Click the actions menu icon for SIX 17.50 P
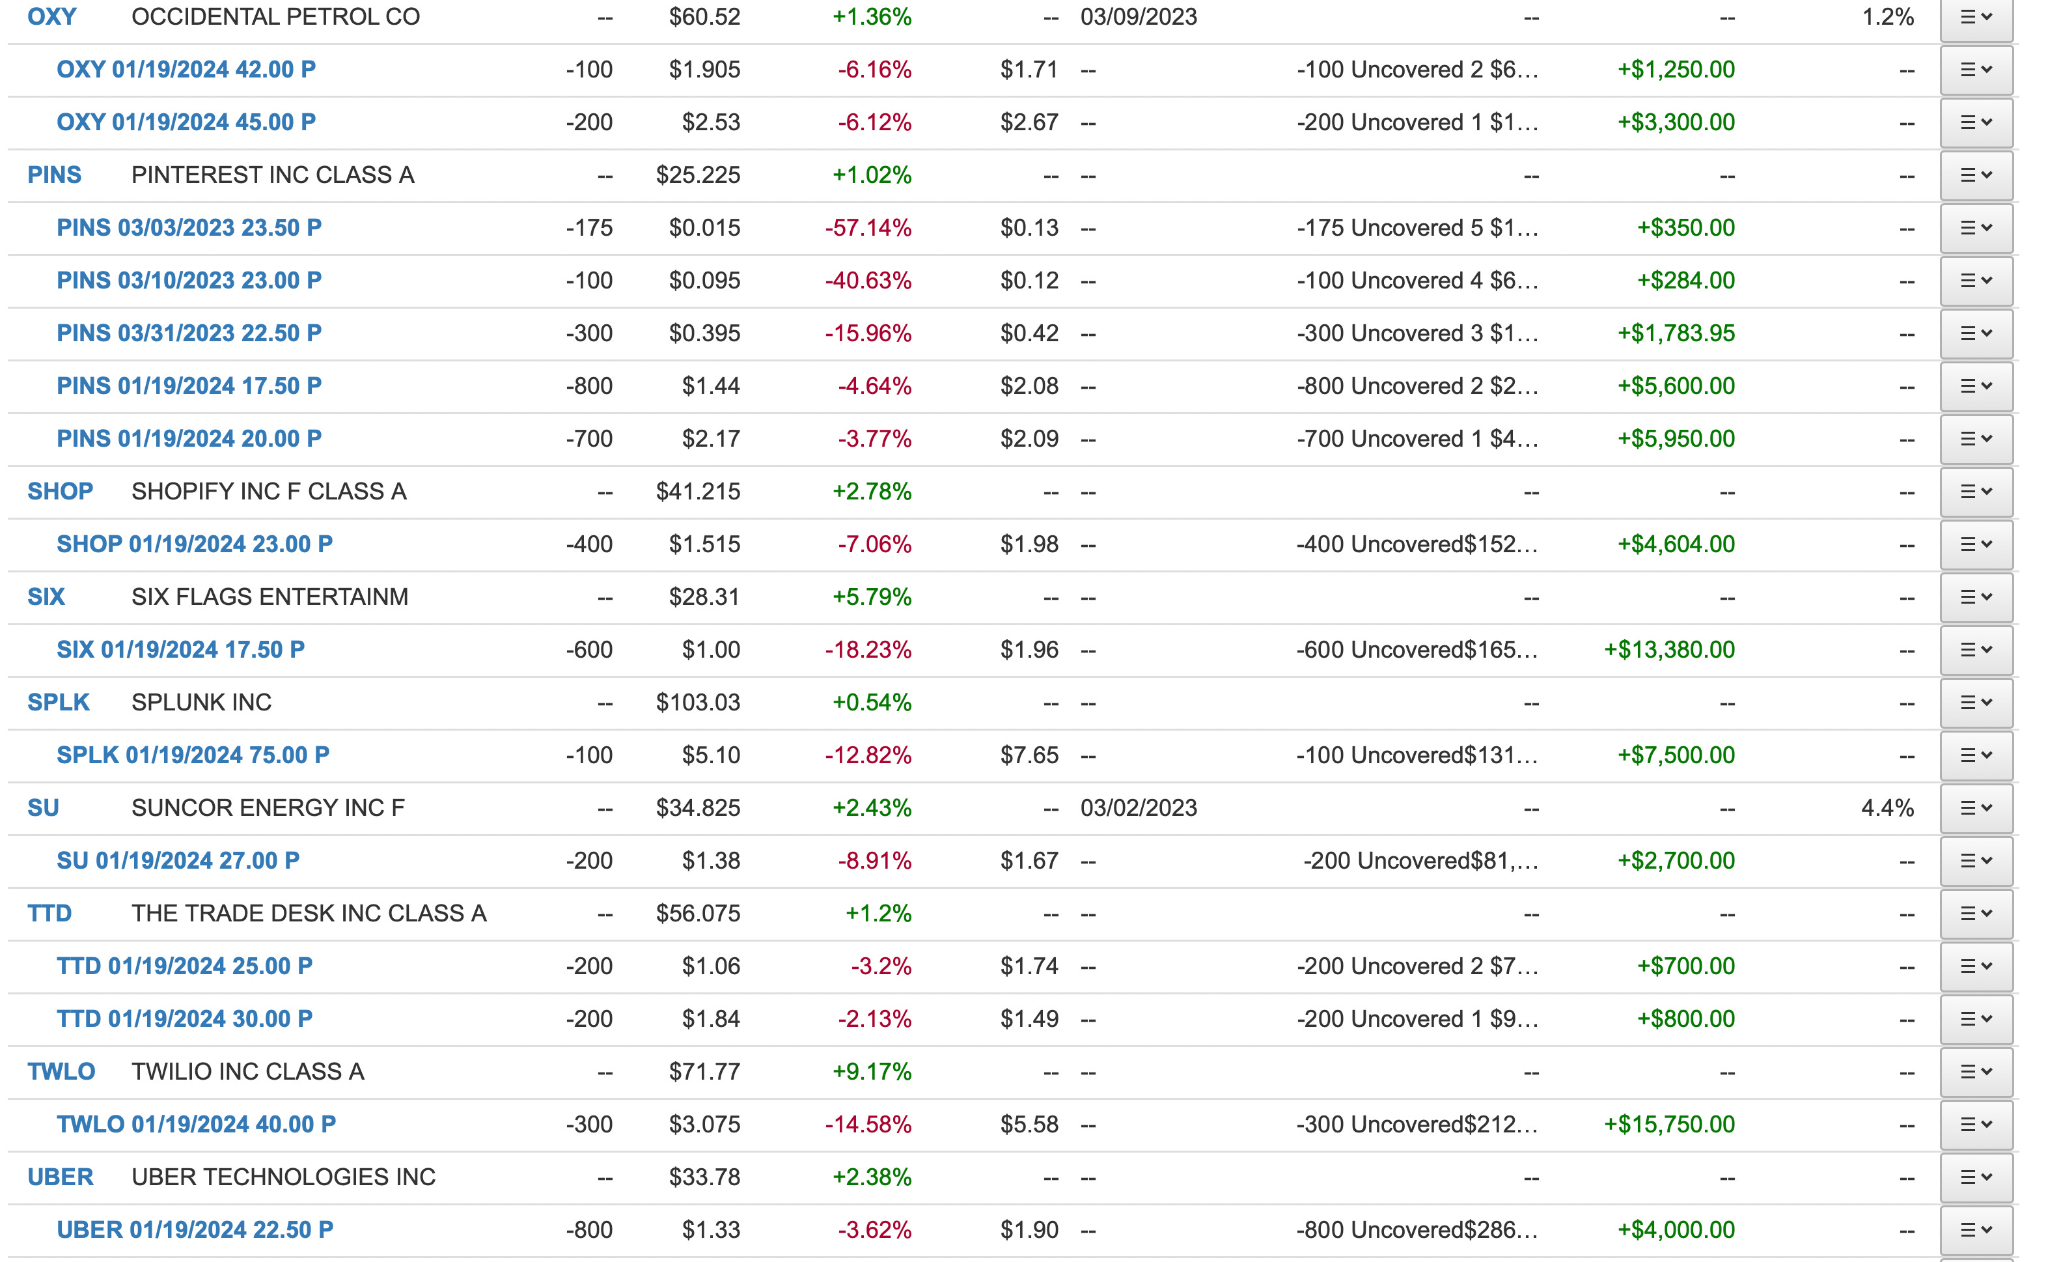This screenshot has width=2061, height=1262. pyautogui.click(x=1976, y=651)
